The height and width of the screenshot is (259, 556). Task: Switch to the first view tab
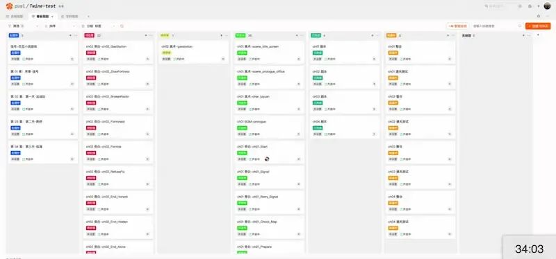pos(15,16)
